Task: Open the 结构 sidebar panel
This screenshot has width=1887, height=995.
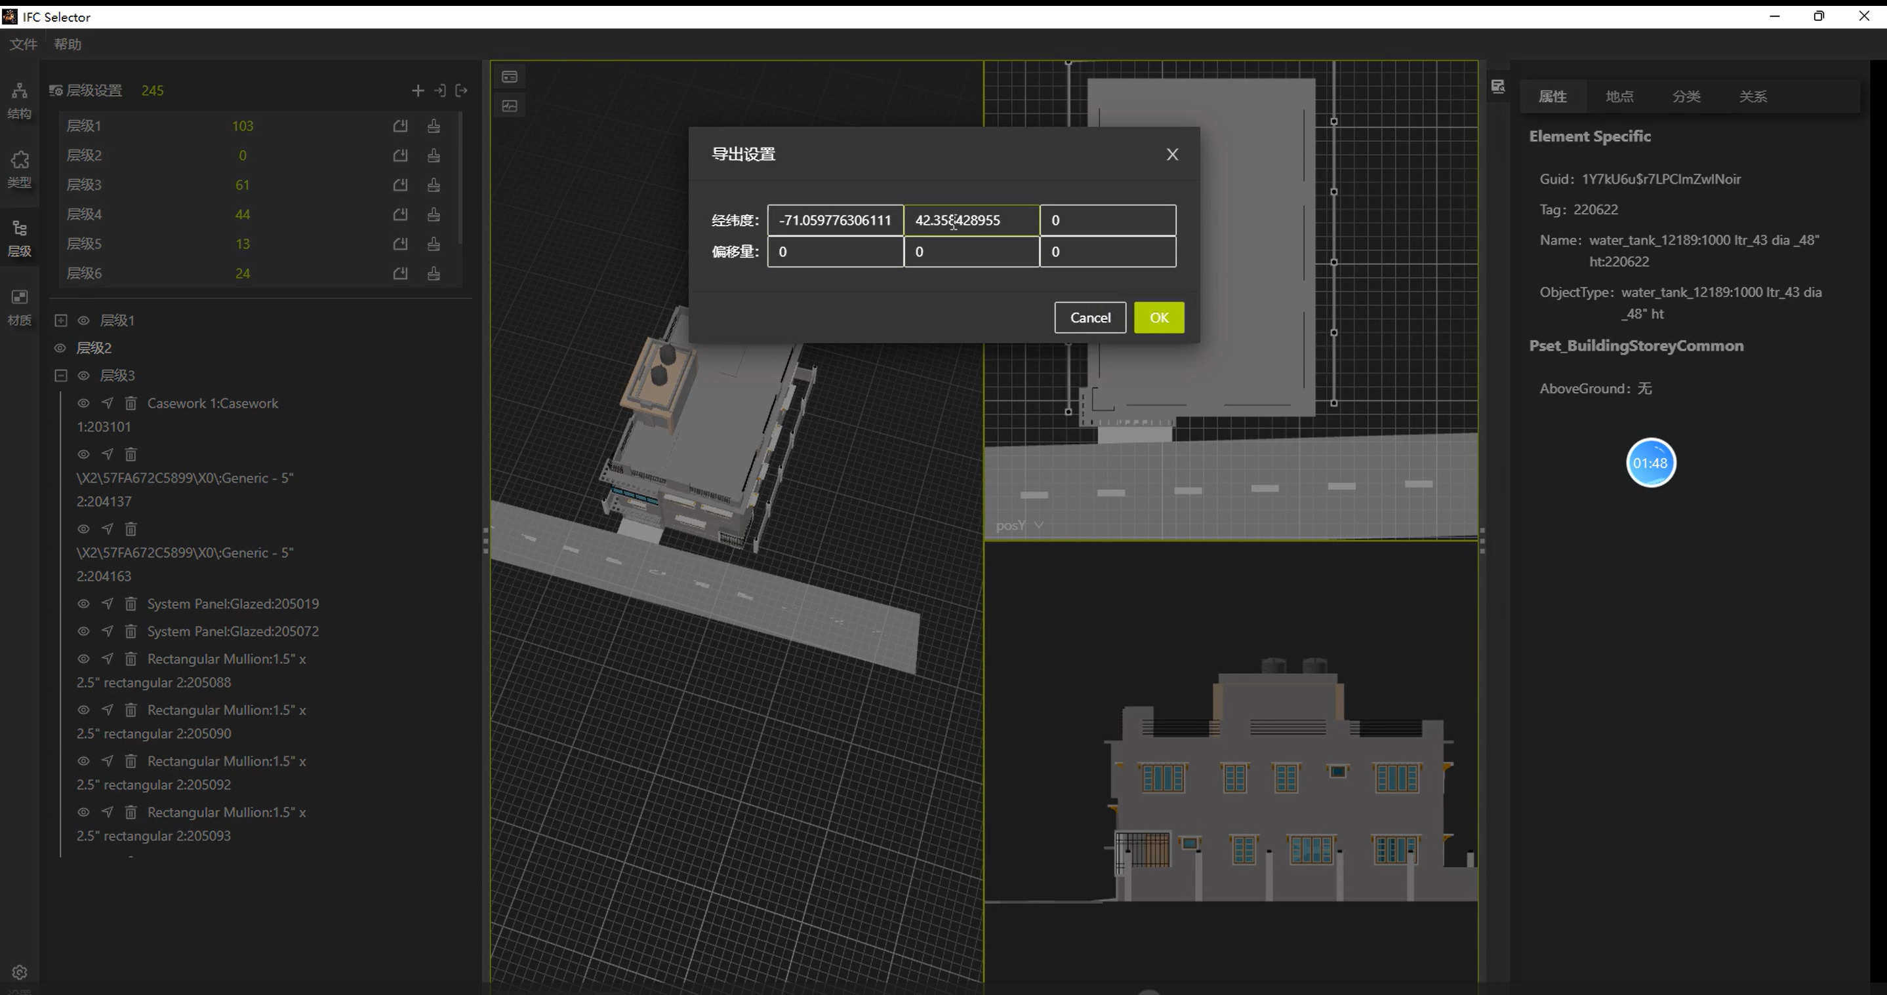Action: (20, 100)
